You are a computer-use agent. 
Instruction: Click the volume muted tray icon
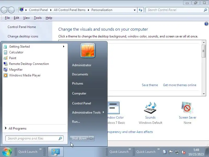tap(183, 152)
